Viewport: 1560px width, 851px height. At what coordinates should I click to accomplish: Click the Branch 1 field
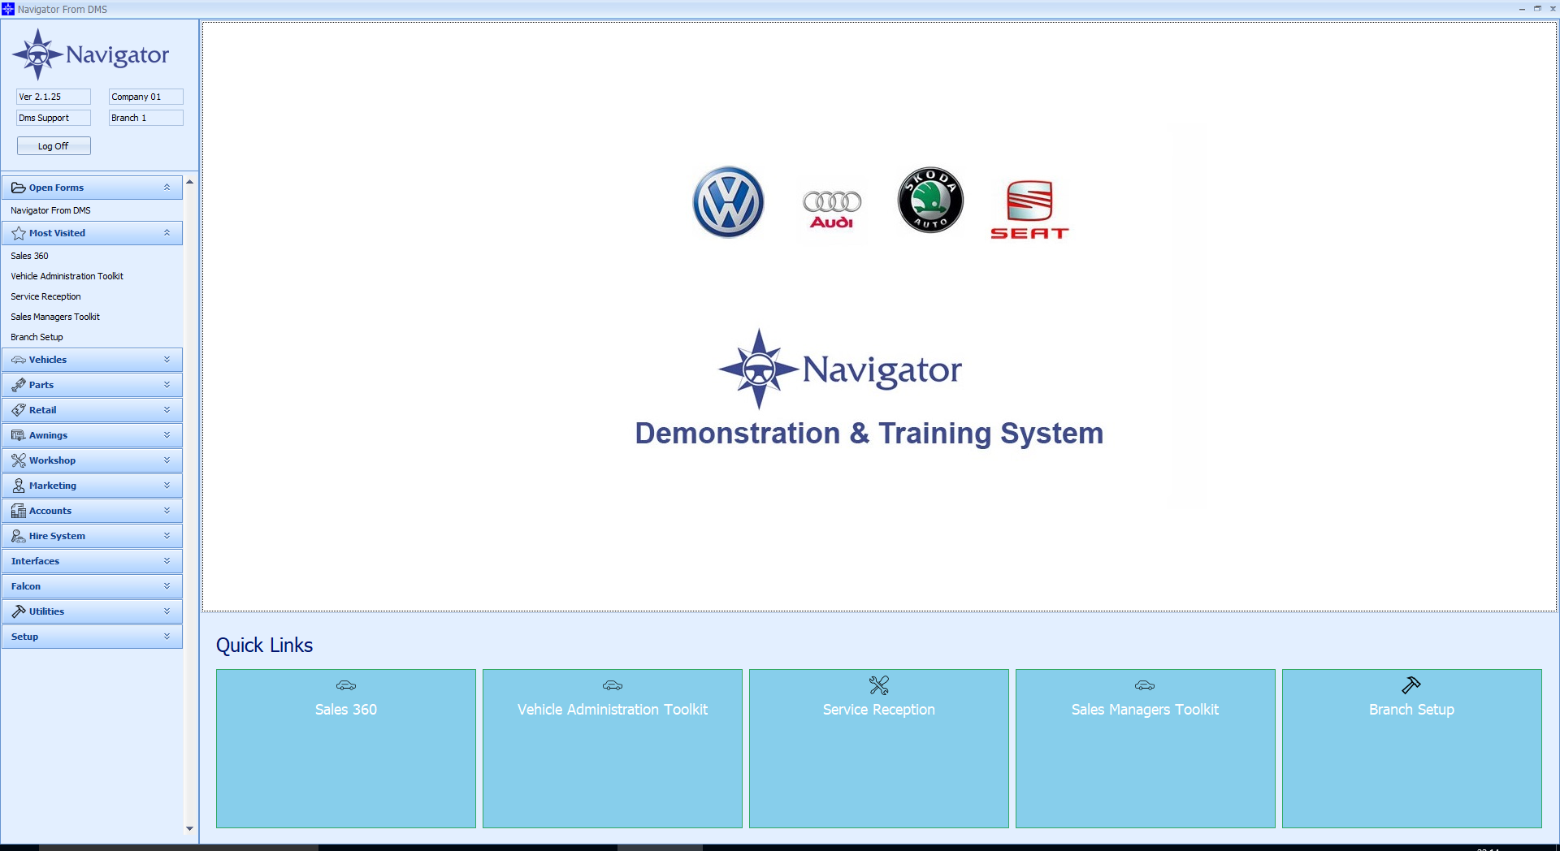(146, 118)
